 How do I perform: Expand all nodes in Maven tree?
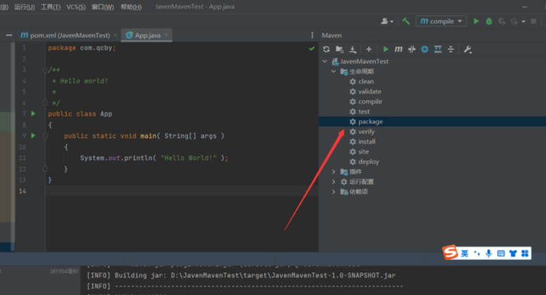pos(438,49)
